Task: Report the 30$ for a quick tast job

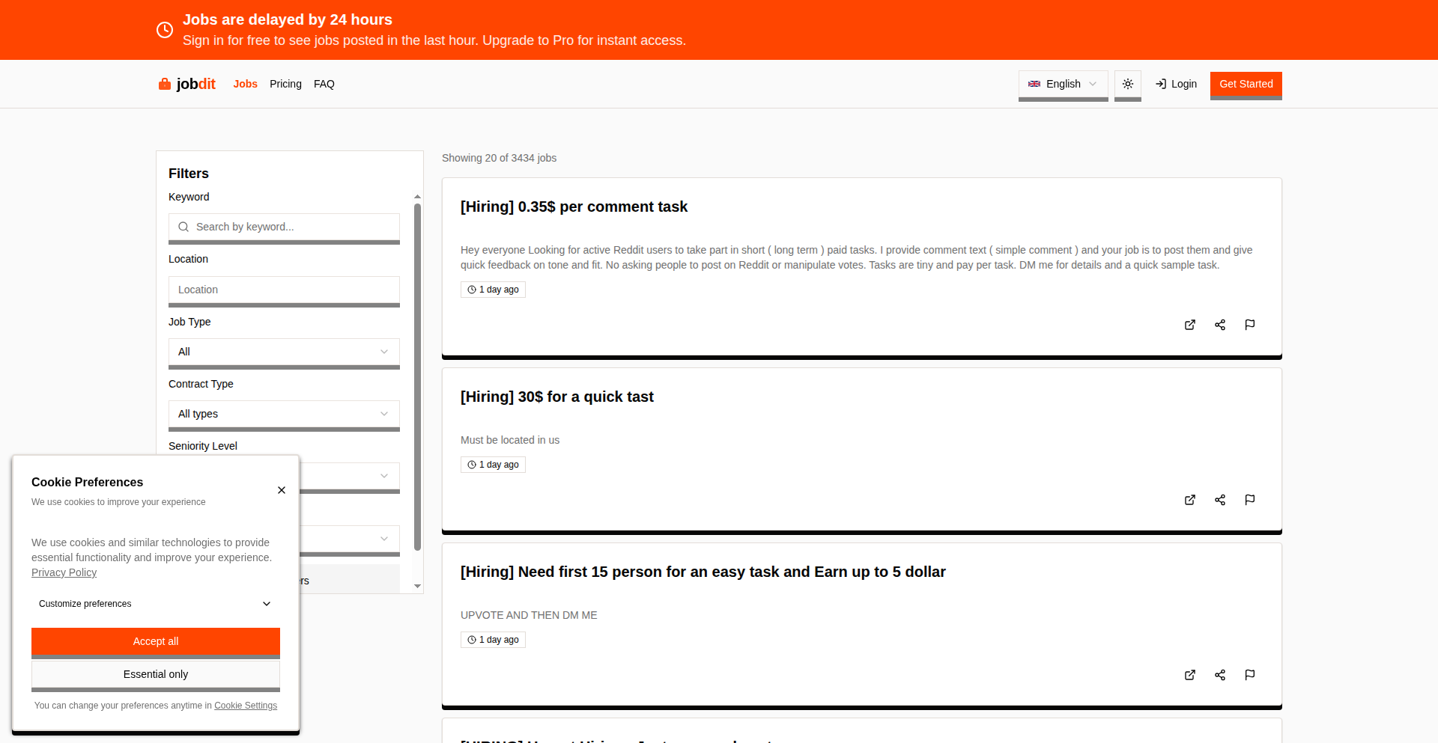Action: [x=1250, y=500]
